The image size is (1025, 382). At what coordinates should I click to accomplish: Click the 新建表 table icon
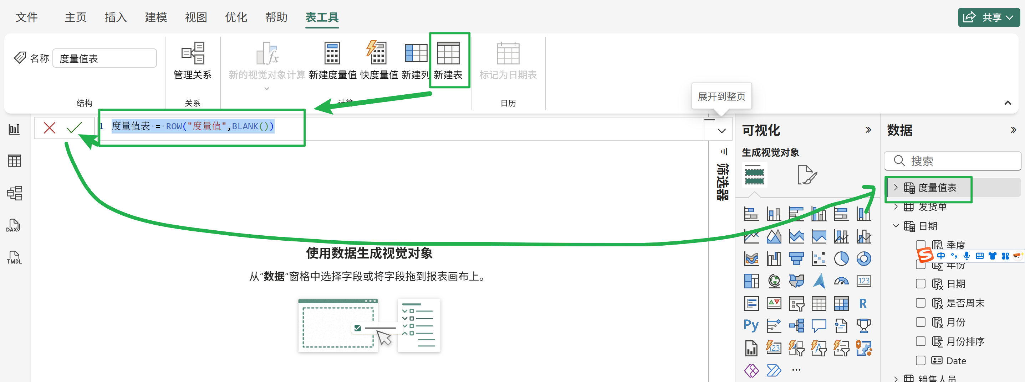[448, 53]
